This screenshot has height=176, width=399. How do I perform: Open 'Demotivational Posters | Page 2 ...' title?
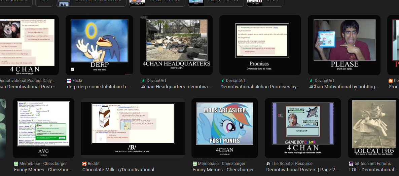tap(303, 170)
